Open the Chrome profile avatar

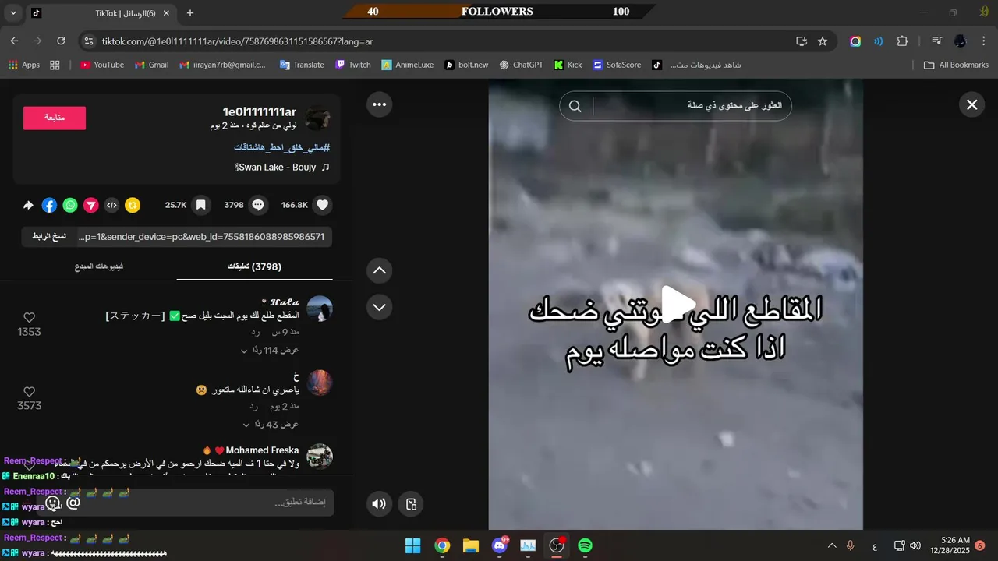coord(960,41)
